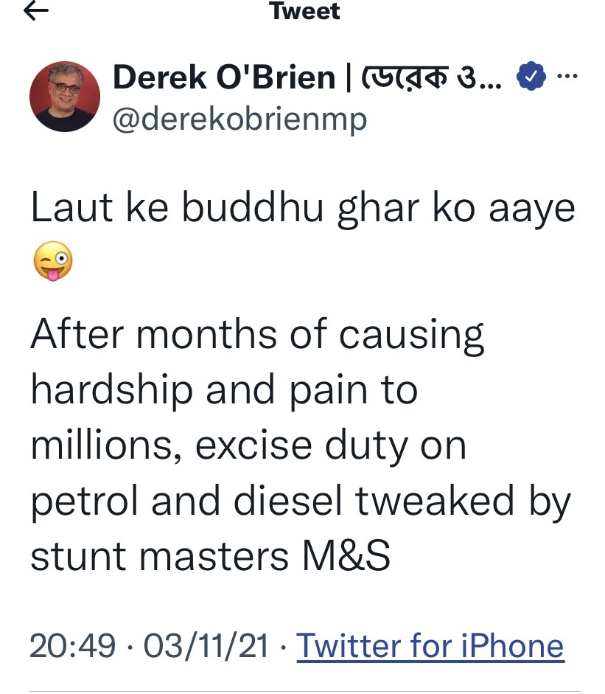
Task: Click the line "After months of causing"
Action: coord(257,334)
